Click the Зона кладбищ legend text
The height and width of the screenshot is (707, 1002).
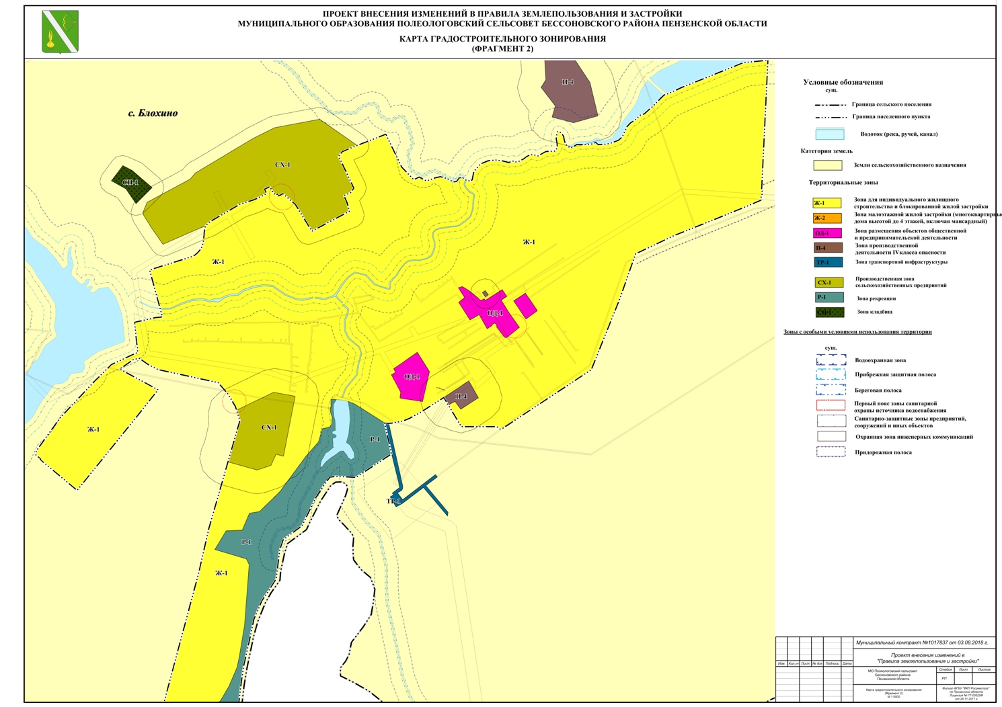(x=874, y=312)
